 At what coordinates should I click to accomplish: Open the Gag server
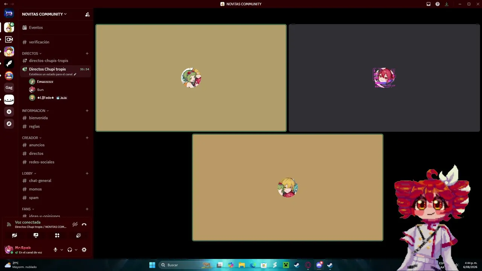point(9,87)
